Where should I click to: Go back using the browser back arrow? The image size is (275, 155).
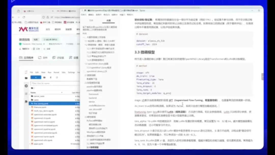[13, 17]
